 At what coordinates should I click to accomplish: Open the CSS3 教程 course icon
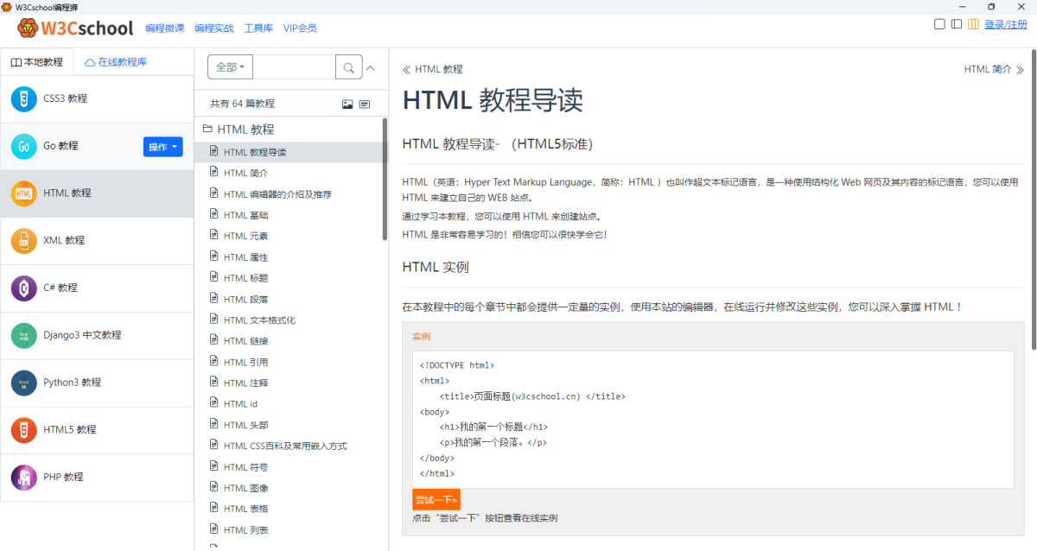tap(24, 98)
